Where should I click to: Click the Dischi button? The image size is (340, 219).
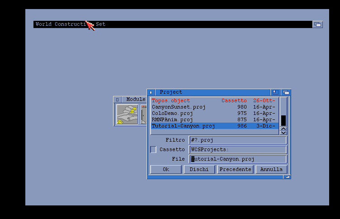tap(199, 169)
